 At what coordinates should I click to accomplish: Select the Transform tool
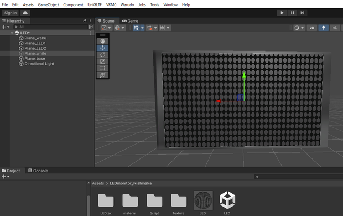pyautogui.click(x=102, y=75)
